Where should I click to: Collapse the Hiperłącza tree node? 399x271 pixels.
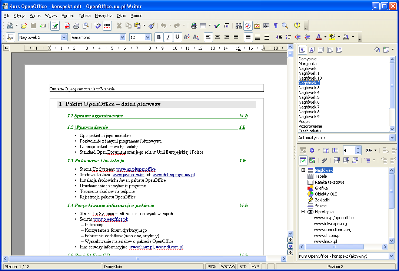pyautogui.click(x=303, y=211)
